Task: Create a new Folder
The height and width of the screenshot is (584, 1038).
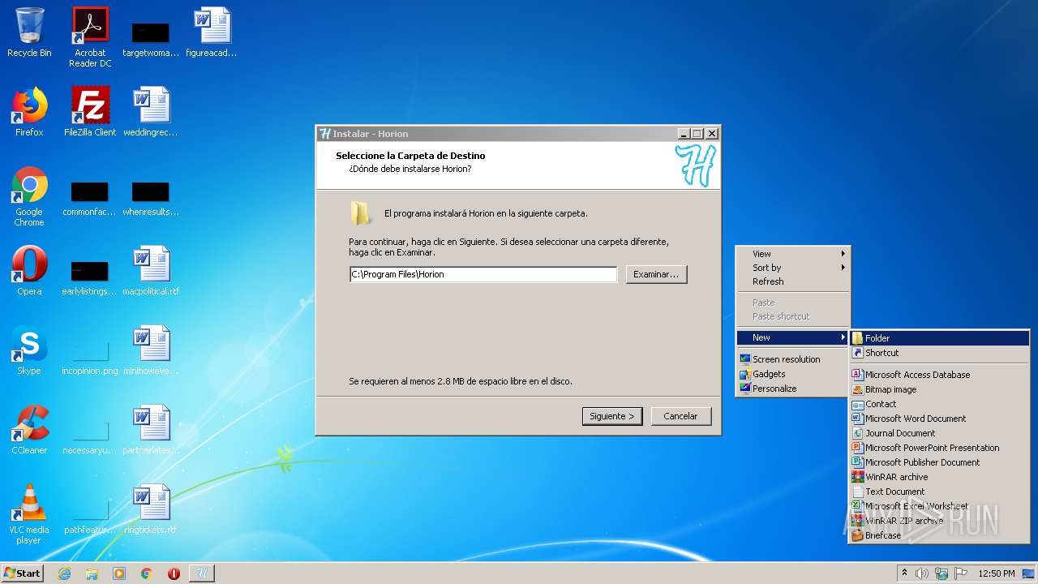Action: pos(939,338)
